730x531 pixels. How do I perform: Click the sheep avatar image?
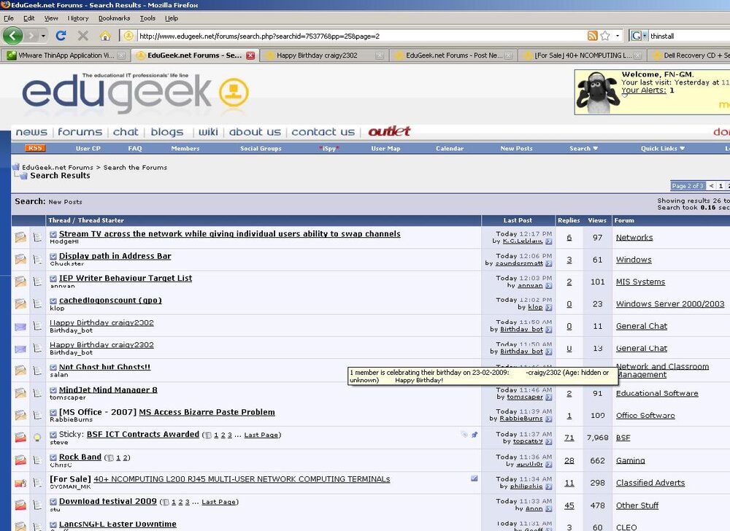[597, 93]
